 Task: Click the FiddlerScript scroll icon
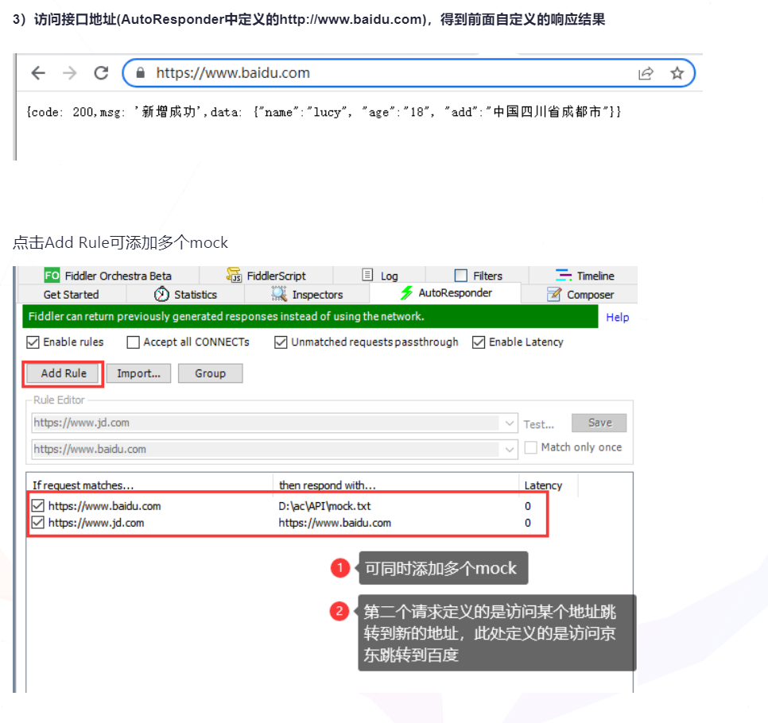pyautogui.click(x=234, y=275)
